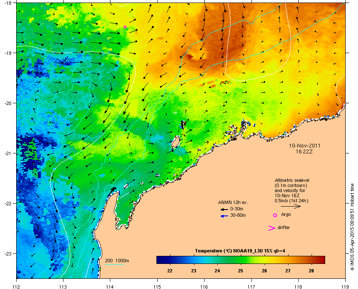Click the blue 30-80m legend arrow
The height and width of the screenshot is (289, 358).
point(225,216)
